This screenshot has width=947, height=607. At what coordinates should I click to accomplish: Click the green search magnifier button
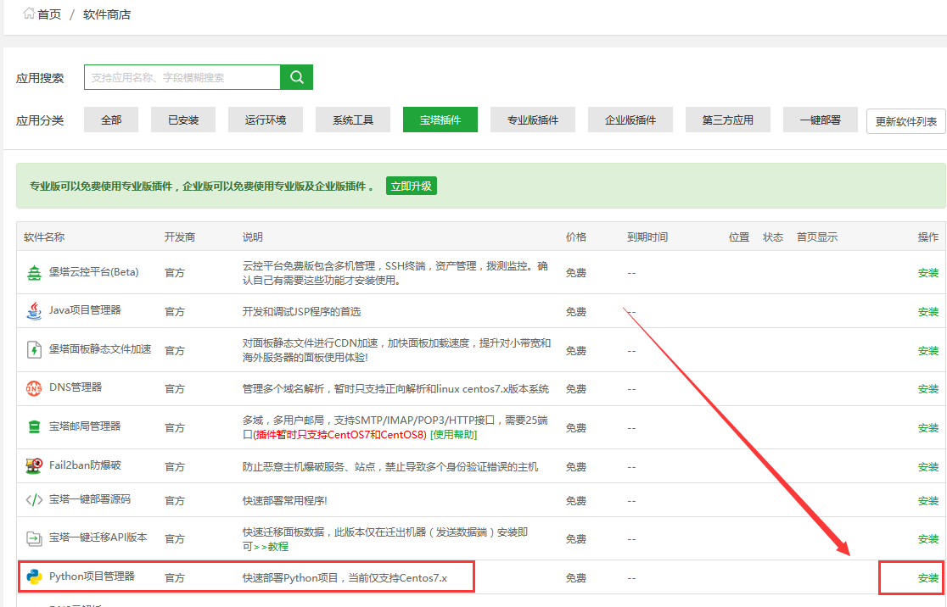pos(296,77)
